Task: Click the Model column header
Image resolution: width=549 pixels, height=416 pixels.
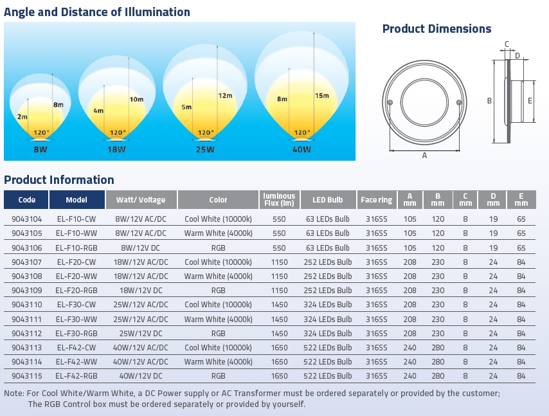Action: (x=76, y=200)
